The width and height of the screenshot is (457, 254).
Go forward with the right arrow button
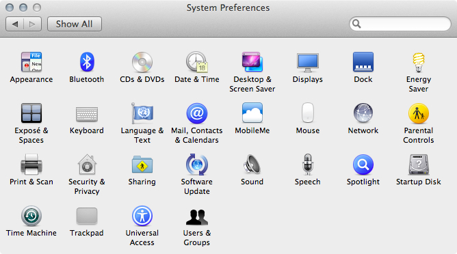click(32, 24)
